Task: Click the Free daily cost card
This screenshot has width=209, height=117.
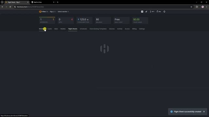Action: (121, 20)
